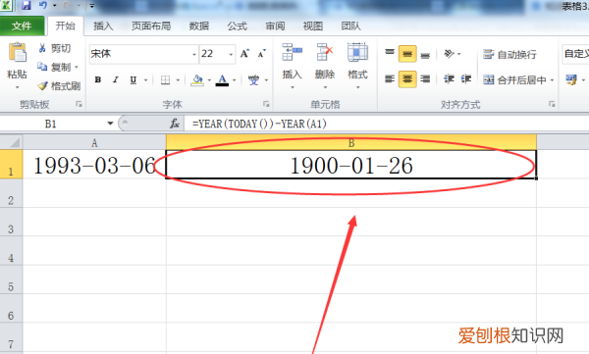
Task: Toggle Italic formatting
Action: [x=115, y=80]
